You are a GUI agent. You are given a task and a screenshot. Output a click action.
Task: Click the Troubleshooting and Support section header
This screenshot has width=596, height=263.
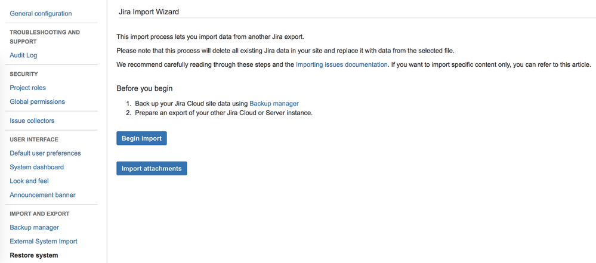pyautogui.click(x=45, y=37)
